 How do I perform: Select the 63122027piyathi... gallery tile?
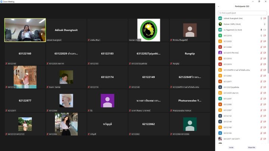[149, 54]
